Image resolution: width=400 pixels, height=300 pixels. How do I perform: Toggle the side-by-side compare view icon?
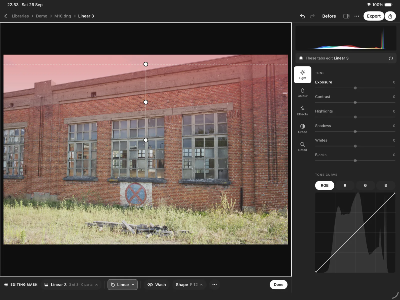coord(346,16)
